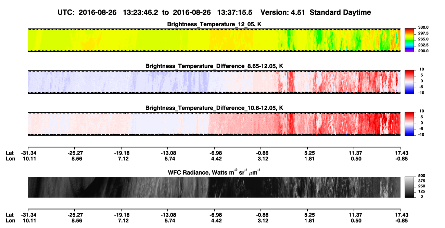Viewport: 445px width, 228px height.
Task: Click the Lat label under the 10.6-12.05 panel
Action: [10, 153]
